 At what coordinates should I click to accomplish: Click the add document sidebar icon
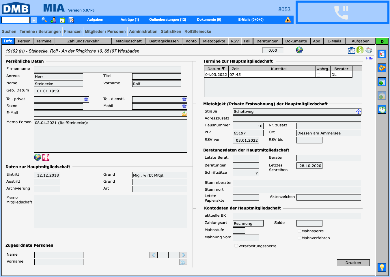tap(382, 82)
